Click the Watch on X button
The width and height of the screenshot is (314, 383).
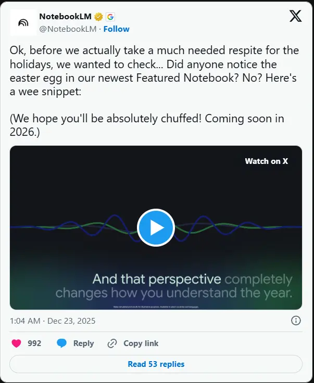tap(266, 161)
